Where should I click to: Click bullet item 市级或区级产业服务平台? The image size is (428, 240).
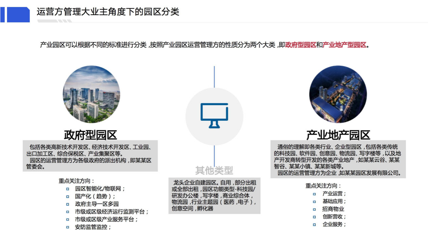pyautogui.click(x=107, y=219)
